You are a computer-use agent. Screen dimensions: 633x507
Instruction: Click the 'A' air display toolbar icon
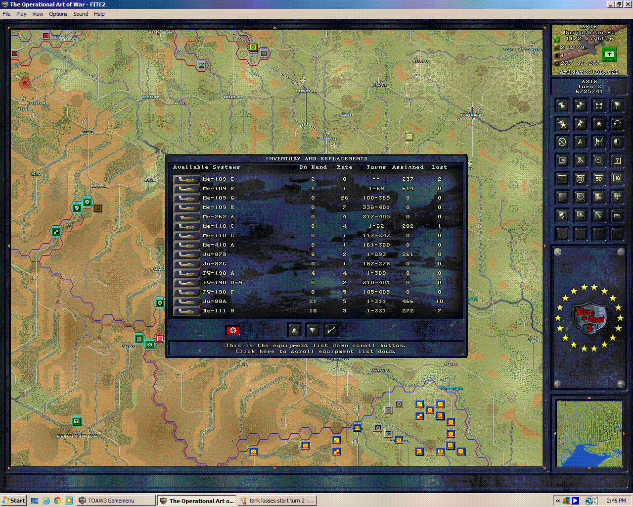(580, 142)
